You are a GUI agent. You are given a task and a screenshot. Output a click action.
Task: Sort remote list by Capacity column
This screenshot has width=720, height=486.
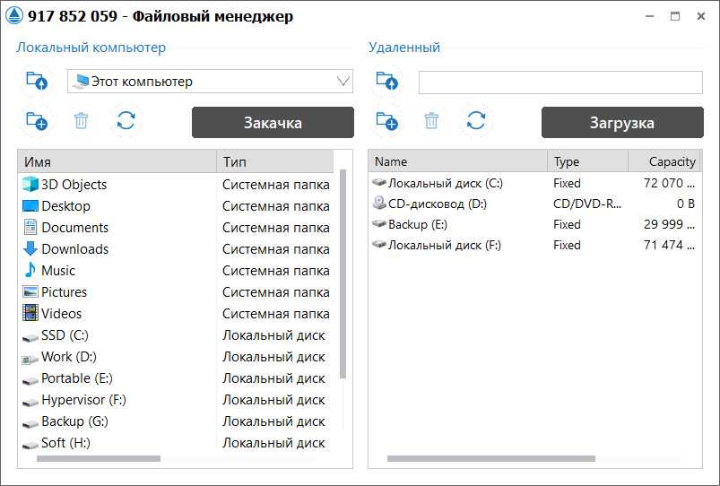664,162
